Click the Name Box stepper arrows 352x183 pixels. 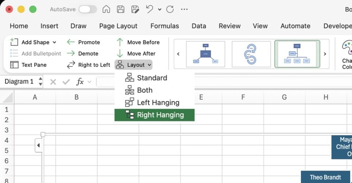(40, 81)
